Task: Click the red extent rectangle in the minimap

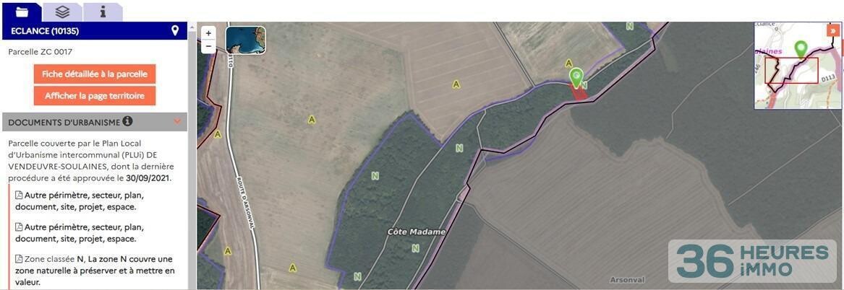Action: click(x=791, y=71)
